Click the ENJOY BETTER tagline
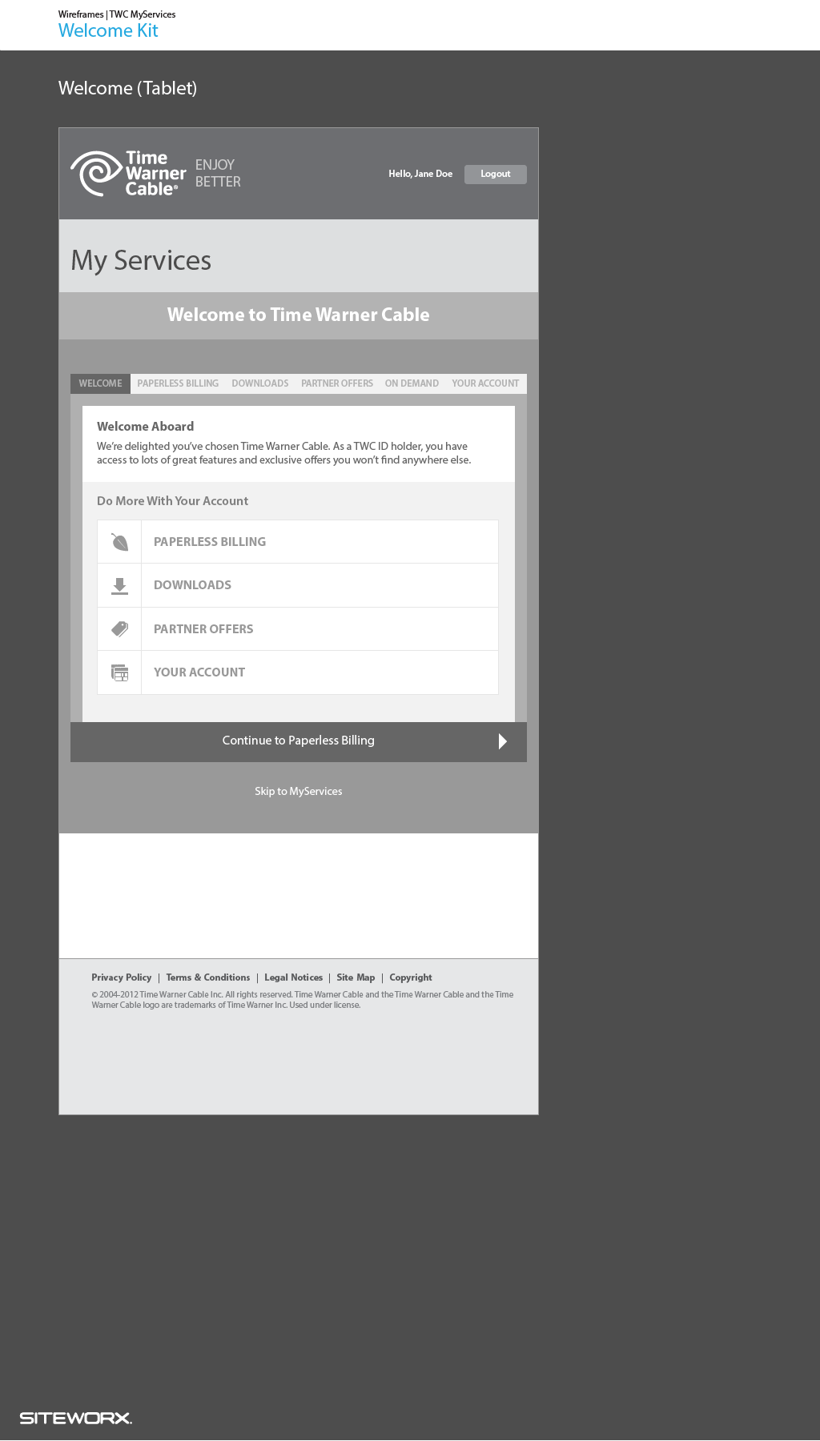Image resolution: width=820 pixels, height=1441 pixels. pyautogui.click(x=218, y=173)
